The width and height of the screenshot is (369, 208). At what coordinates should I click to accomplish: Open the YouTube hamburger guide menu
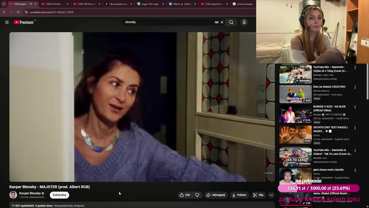tap(7, 22)
